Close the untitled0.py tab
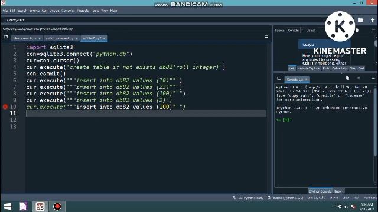 (x=104, y=38)
